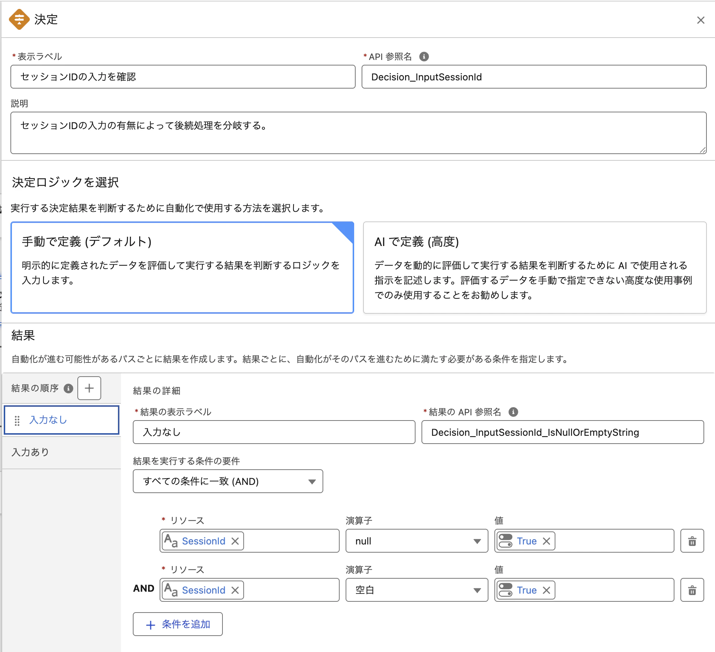Viewport: 715px width, 652px height.
Task: Open すべての条件に一致 (AND) dropdown
Action: [x=228, y=482]
